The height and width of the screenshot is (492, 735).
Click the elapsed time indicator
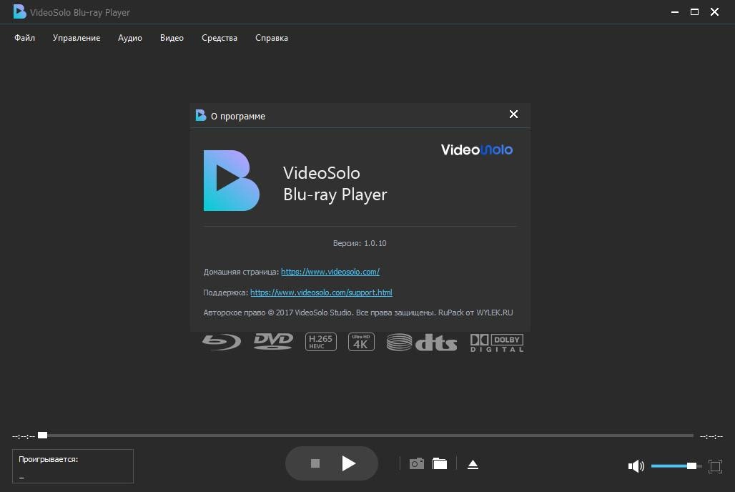[24, 436]
